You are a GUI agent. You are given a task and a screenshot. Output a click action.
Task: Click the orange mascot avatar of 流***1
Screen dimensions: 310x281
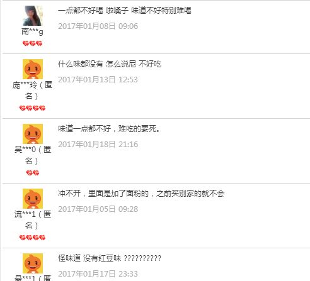tap(33, 199)
